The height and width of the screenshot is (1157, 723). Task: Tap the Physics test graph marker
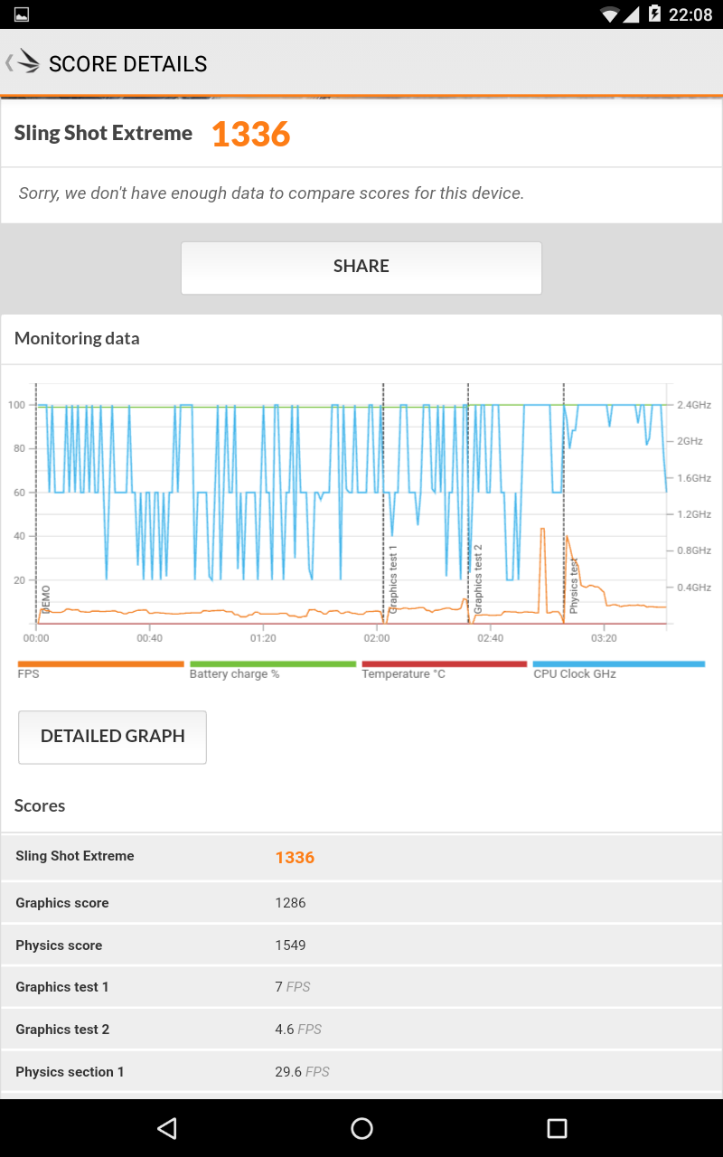[x=574, y=586]
